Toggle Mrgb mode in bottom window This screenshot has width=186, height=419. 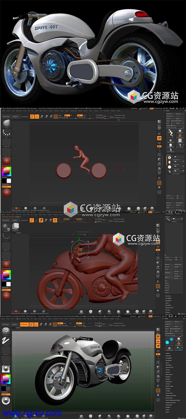60,323
